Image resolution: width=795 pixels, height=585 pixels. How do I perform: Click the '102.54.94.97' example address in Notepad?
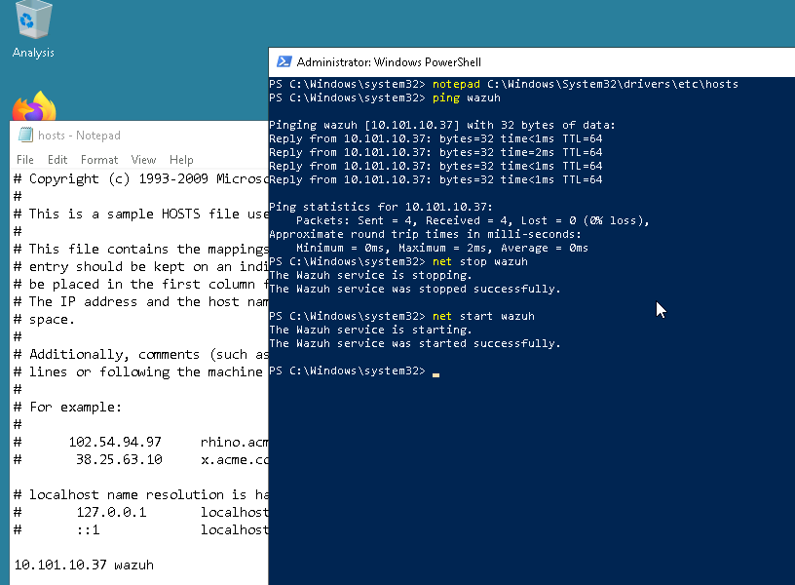coord(115,442)
